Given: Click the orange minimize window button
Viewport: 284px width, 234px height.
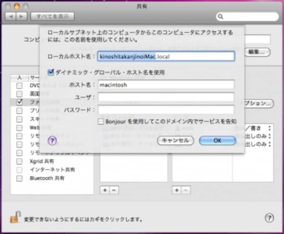Looking at the screenshot, I should (17, 6).
